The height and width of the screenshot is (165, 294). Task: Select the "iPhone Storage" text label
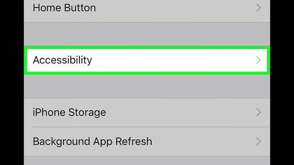coord(69,112)
